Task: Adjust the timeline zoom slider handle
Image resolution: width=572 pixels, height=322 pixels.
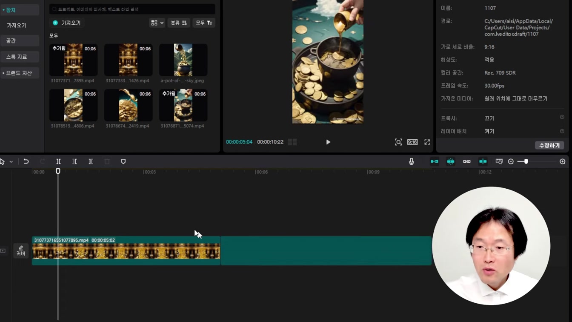Action: coord(526,161)
